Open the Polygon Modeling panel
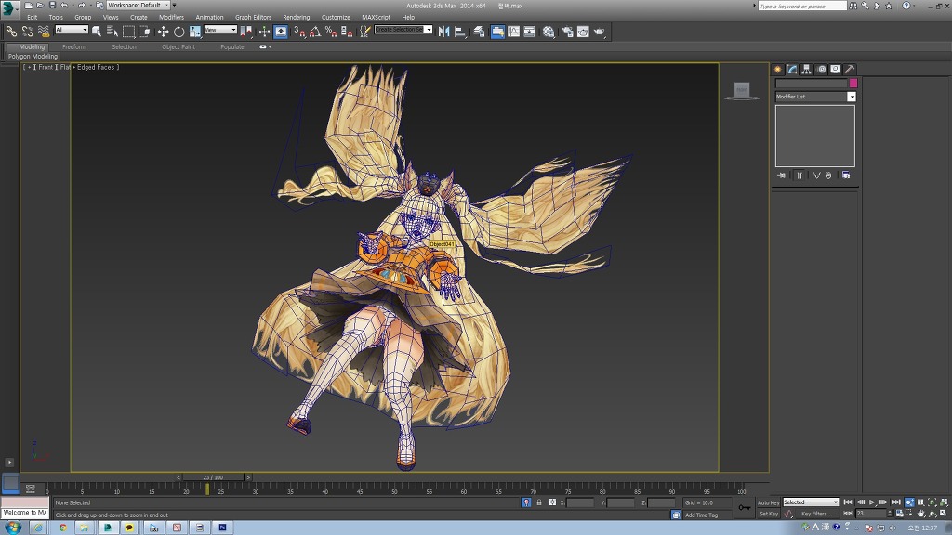 (33, 56)
